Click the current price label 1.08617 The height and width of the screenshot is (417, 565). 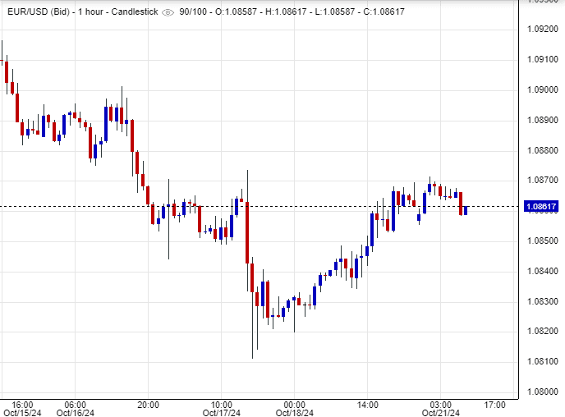click(x=541, y=206)
